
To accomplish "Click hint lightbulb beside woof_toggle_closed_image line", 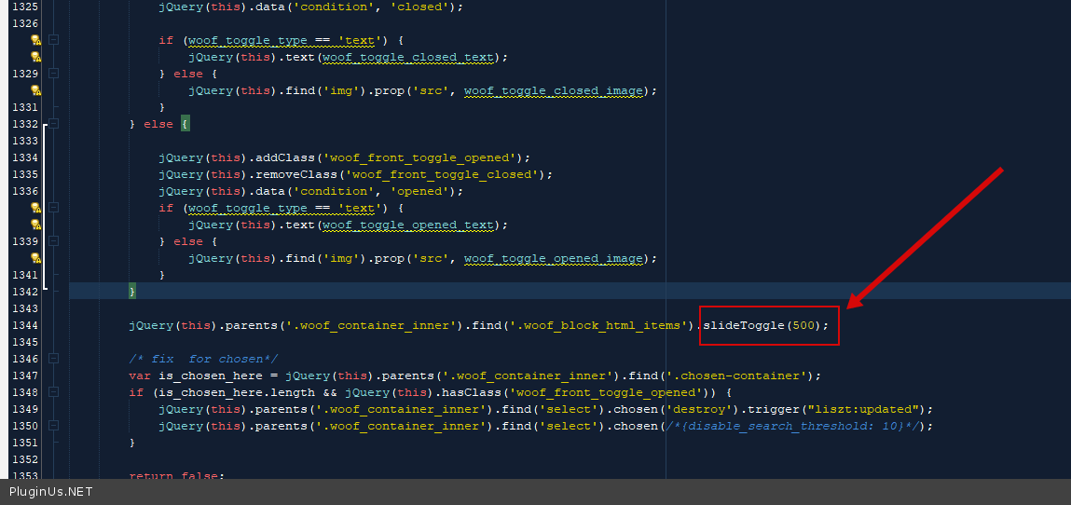I will point(36,90).
